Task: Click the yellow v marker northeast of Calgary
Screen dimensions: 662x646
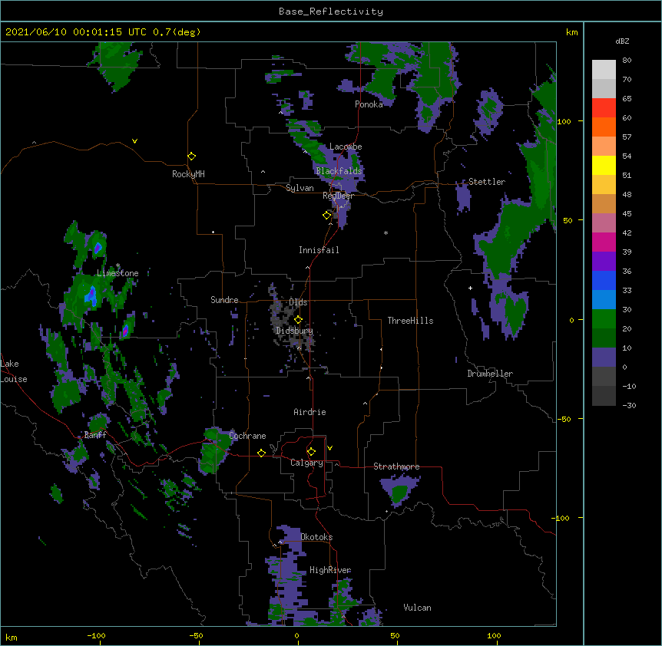Action: click(329, 448)
